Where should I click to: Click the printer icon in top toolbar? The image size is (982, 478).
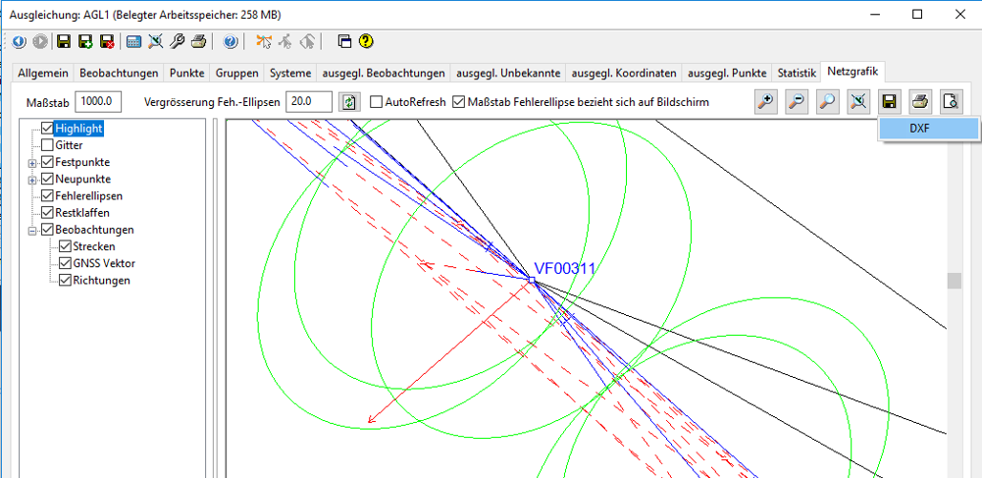[198, 42]
